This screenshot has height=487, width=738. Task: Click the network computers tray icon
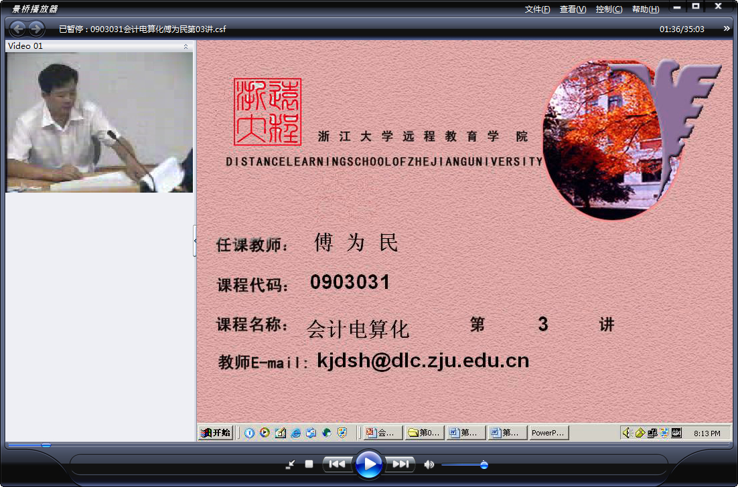tap(652, 433)
